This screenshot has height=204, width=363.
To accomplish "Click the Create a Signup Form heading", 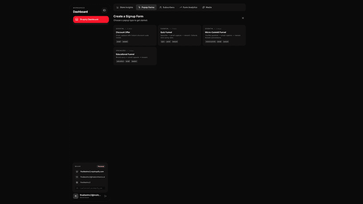I will tap(128, 17).
